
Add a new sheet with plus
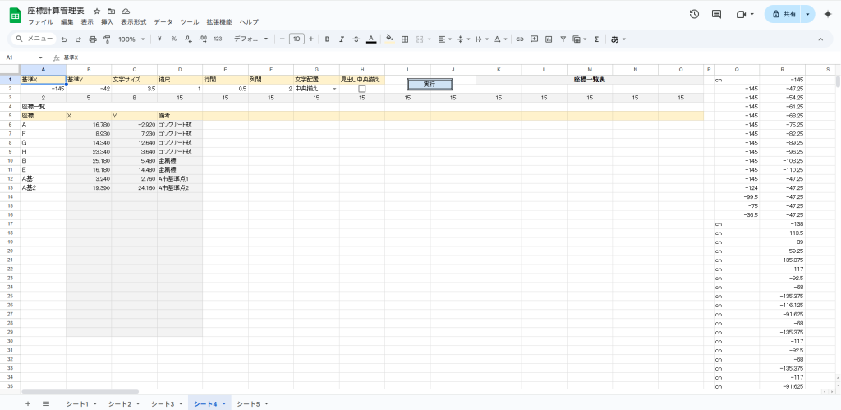(28, 403)
